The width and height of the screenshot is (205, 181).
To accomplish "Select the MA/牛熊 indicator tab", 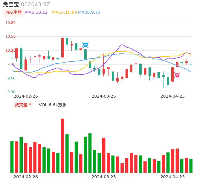I will point(13,13).
